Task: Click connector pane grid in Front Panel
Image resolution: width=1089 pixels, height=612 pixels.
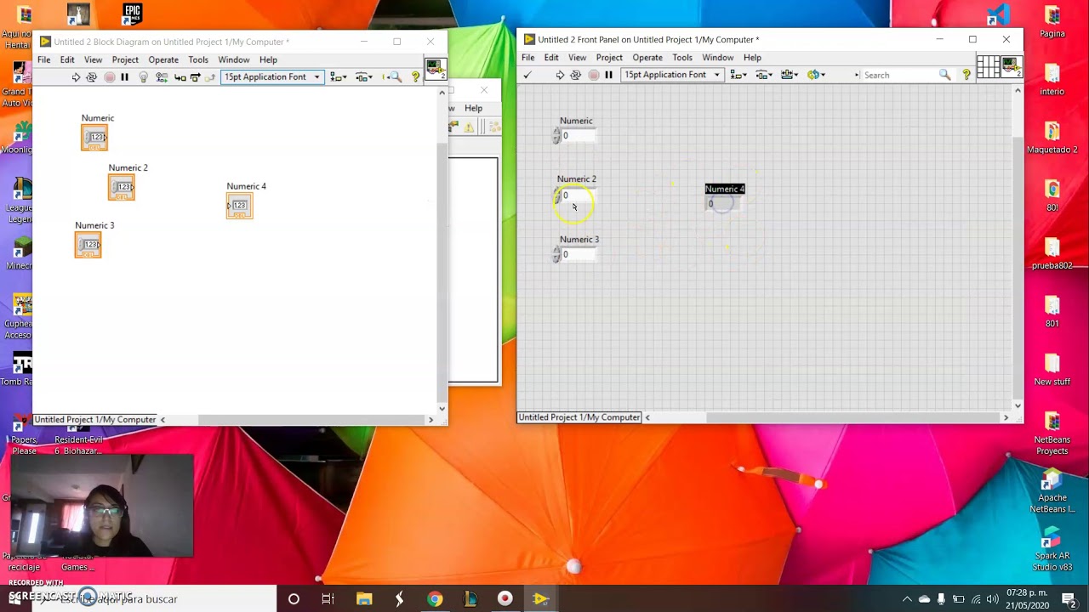Action: coord(988,66)
